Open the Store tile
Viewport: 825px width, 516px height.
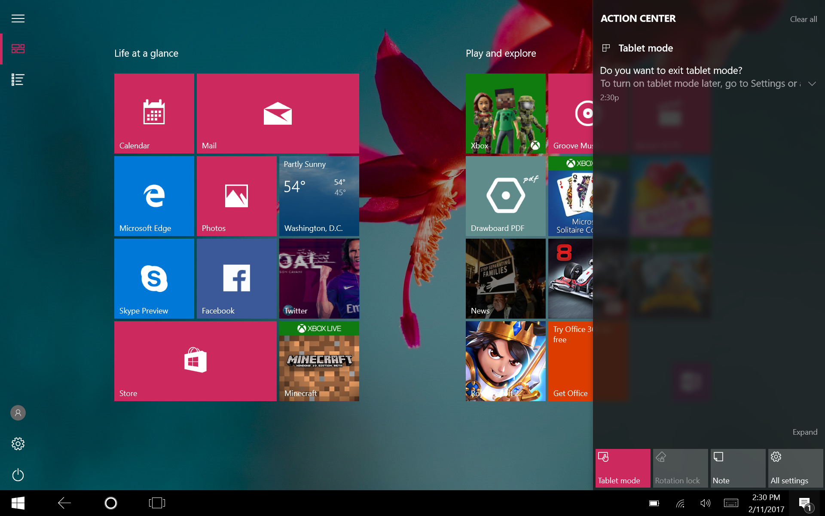tap(195, 361)
